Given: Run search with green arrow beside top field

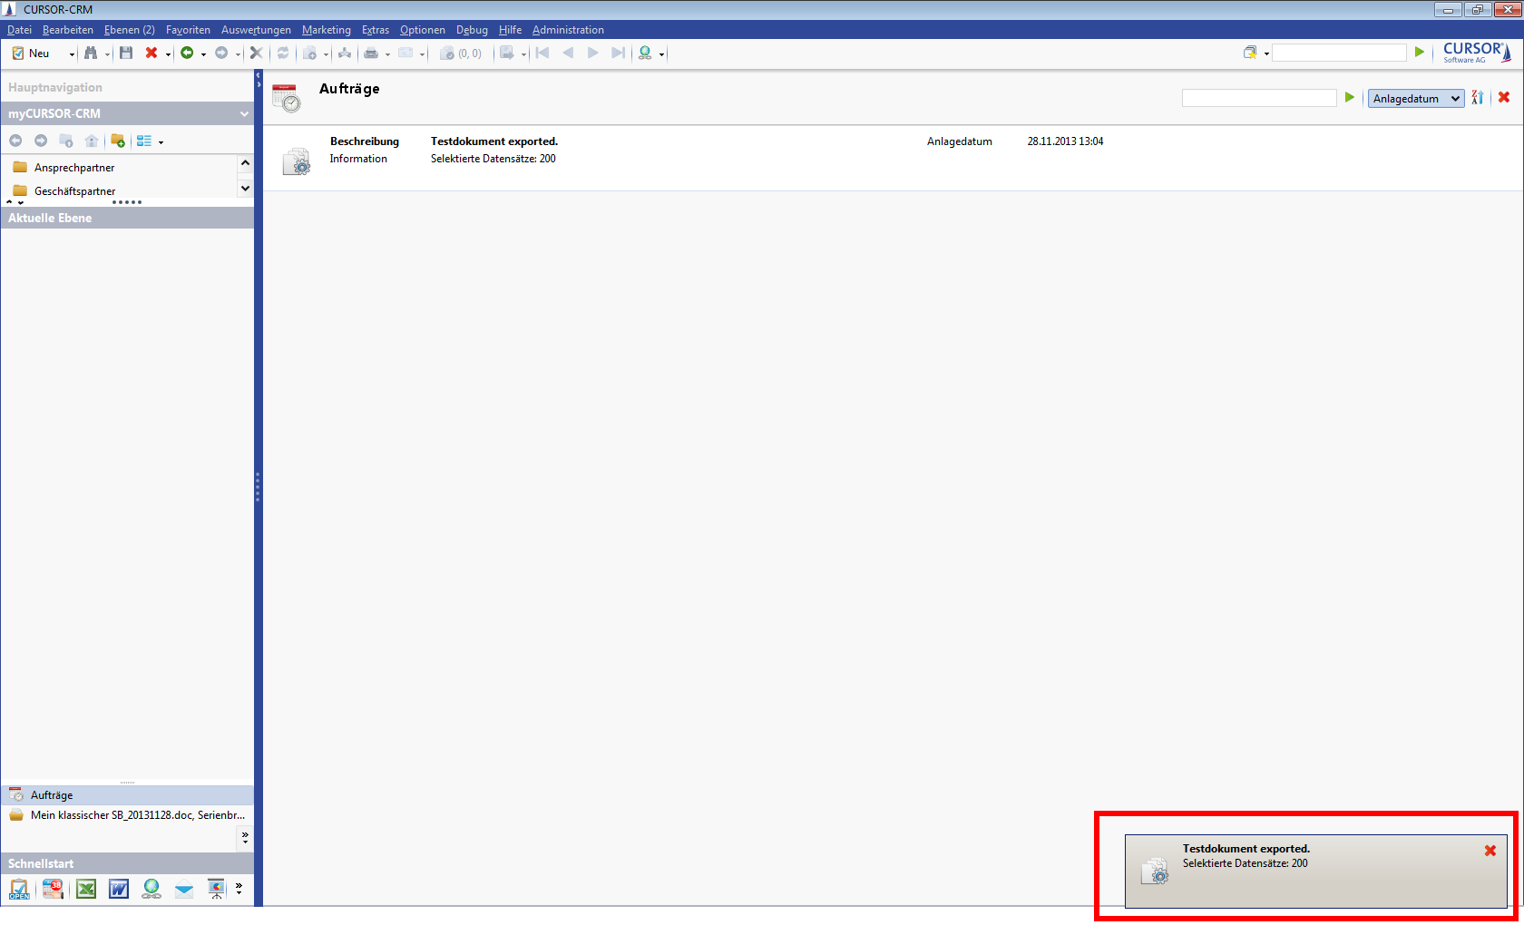Looking at the screenshot, I should pyautogui.click(x=1420, y=53).
